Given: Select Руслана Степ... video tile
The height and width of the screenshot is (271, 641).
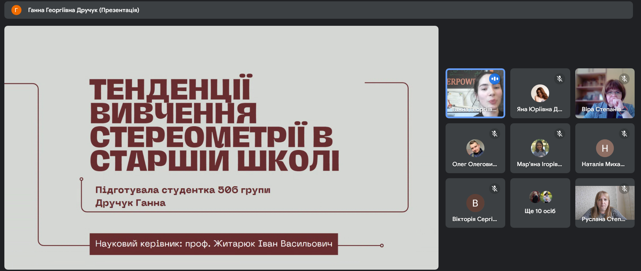Looking at the screenshot, I should (x=605, y=203).
